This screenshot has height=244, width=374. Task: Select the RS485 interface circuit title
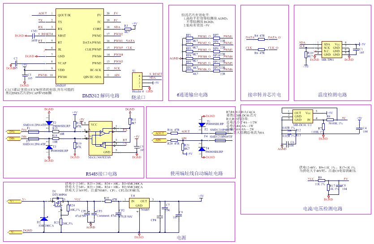point(101,173)
